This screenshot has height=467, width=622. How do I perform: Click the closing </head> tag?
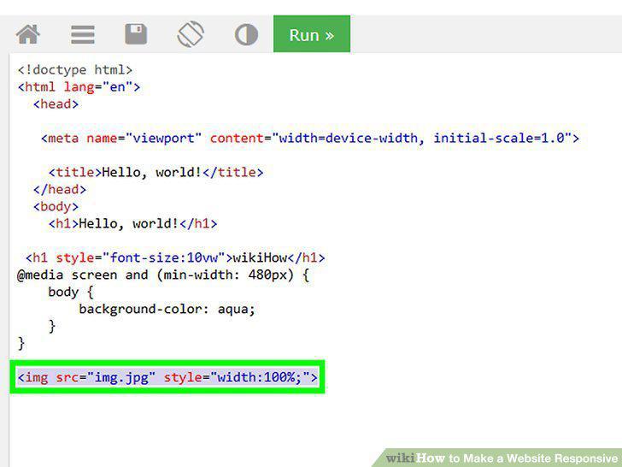point(60,189)
